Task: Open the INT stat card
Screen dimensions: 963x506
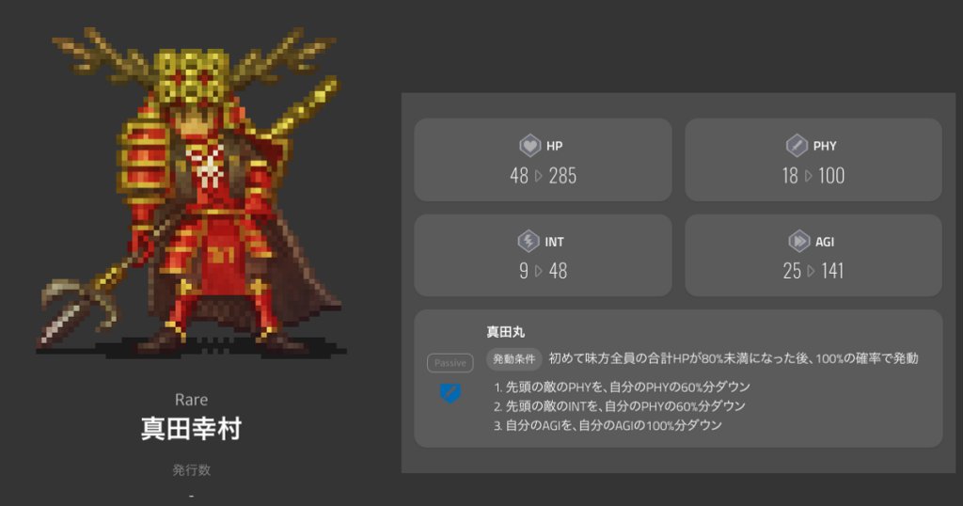Action: click(x=543, y=256)
